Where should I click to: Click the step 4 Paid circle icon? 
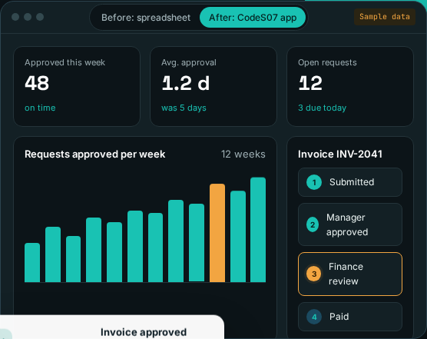pyautogui.click(x=314, y=317)
